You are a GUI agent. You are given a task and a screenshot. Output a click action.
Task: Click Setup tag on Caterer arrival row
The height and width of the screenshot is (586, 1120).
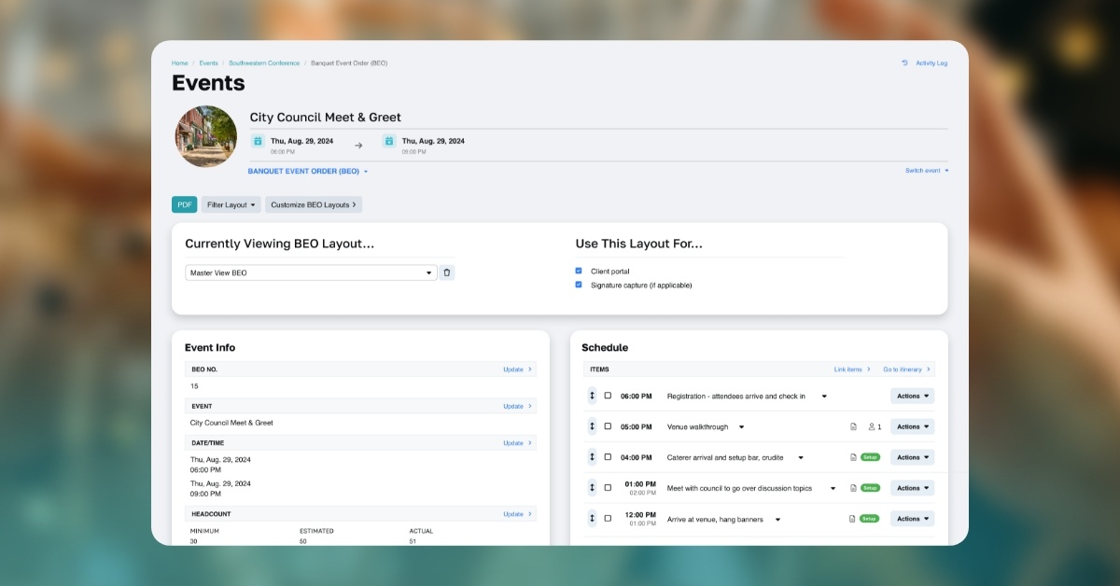(x=870, y=457)
